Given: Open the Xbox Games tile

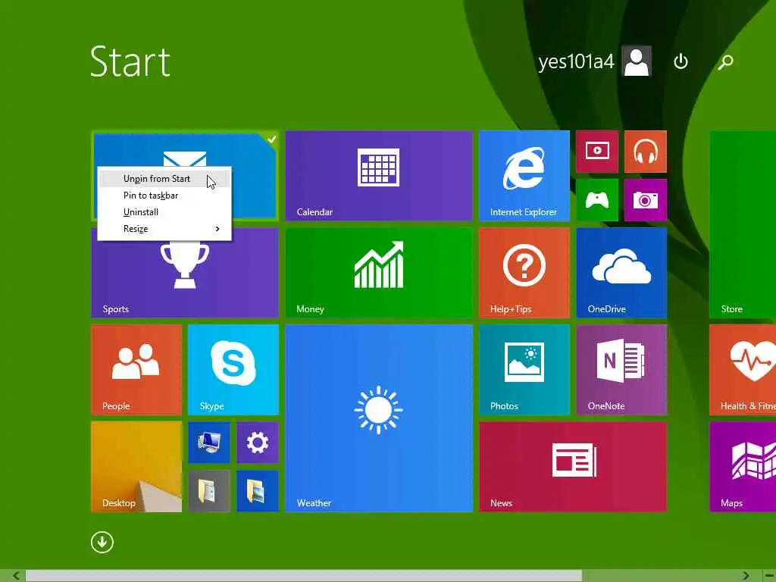Looking at the screenshot, I should [597, 200].
